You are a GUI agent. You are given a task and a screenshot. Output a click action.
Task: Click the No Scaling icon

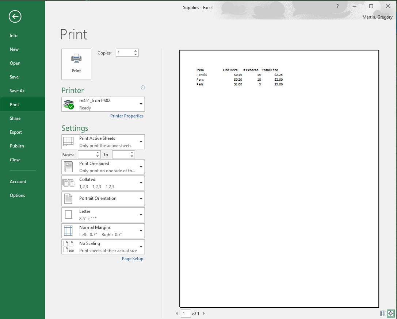click(68, 247)
